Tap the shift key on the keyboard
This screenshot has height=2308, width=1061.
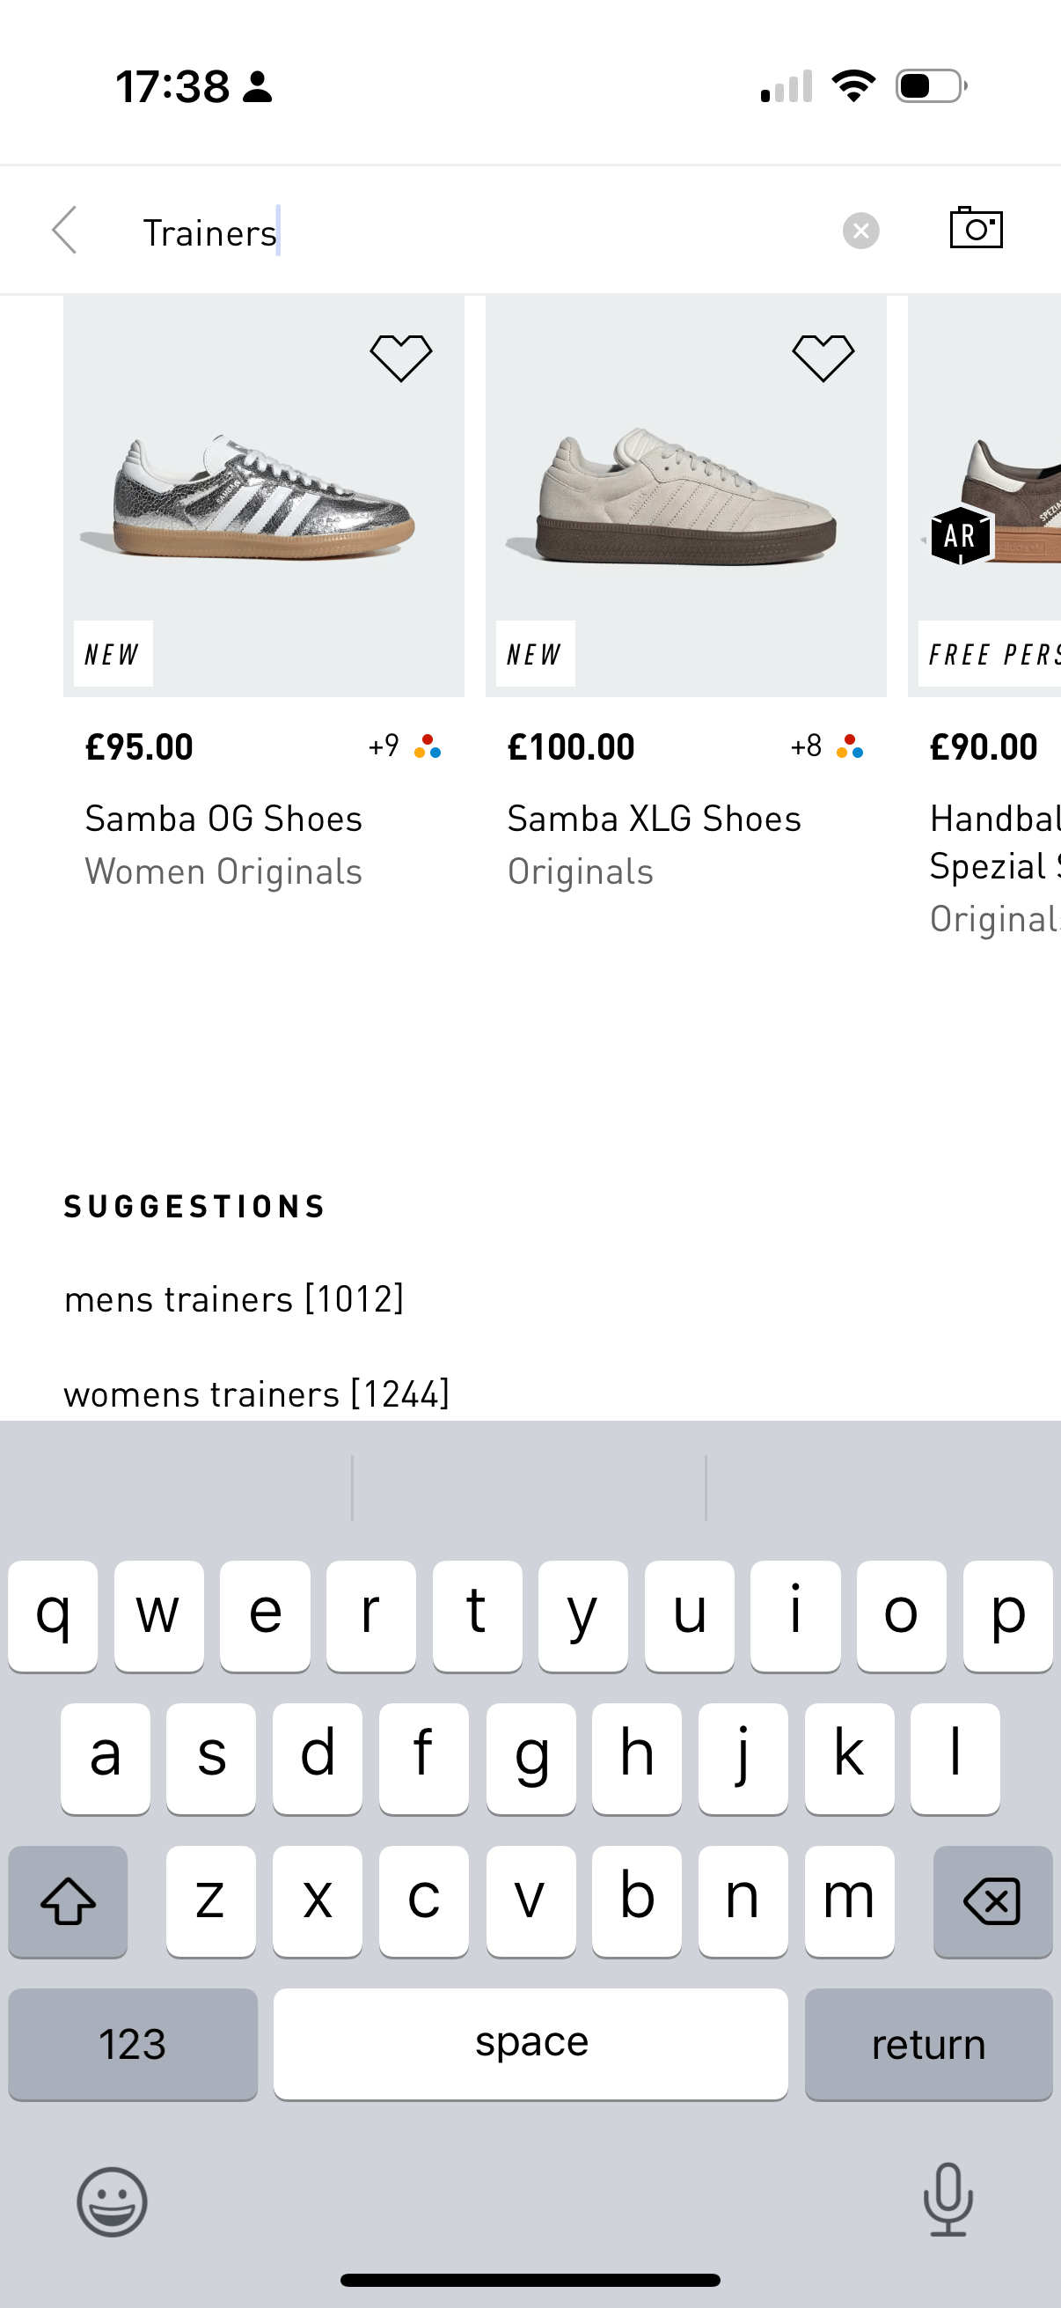coord(68,1900)
